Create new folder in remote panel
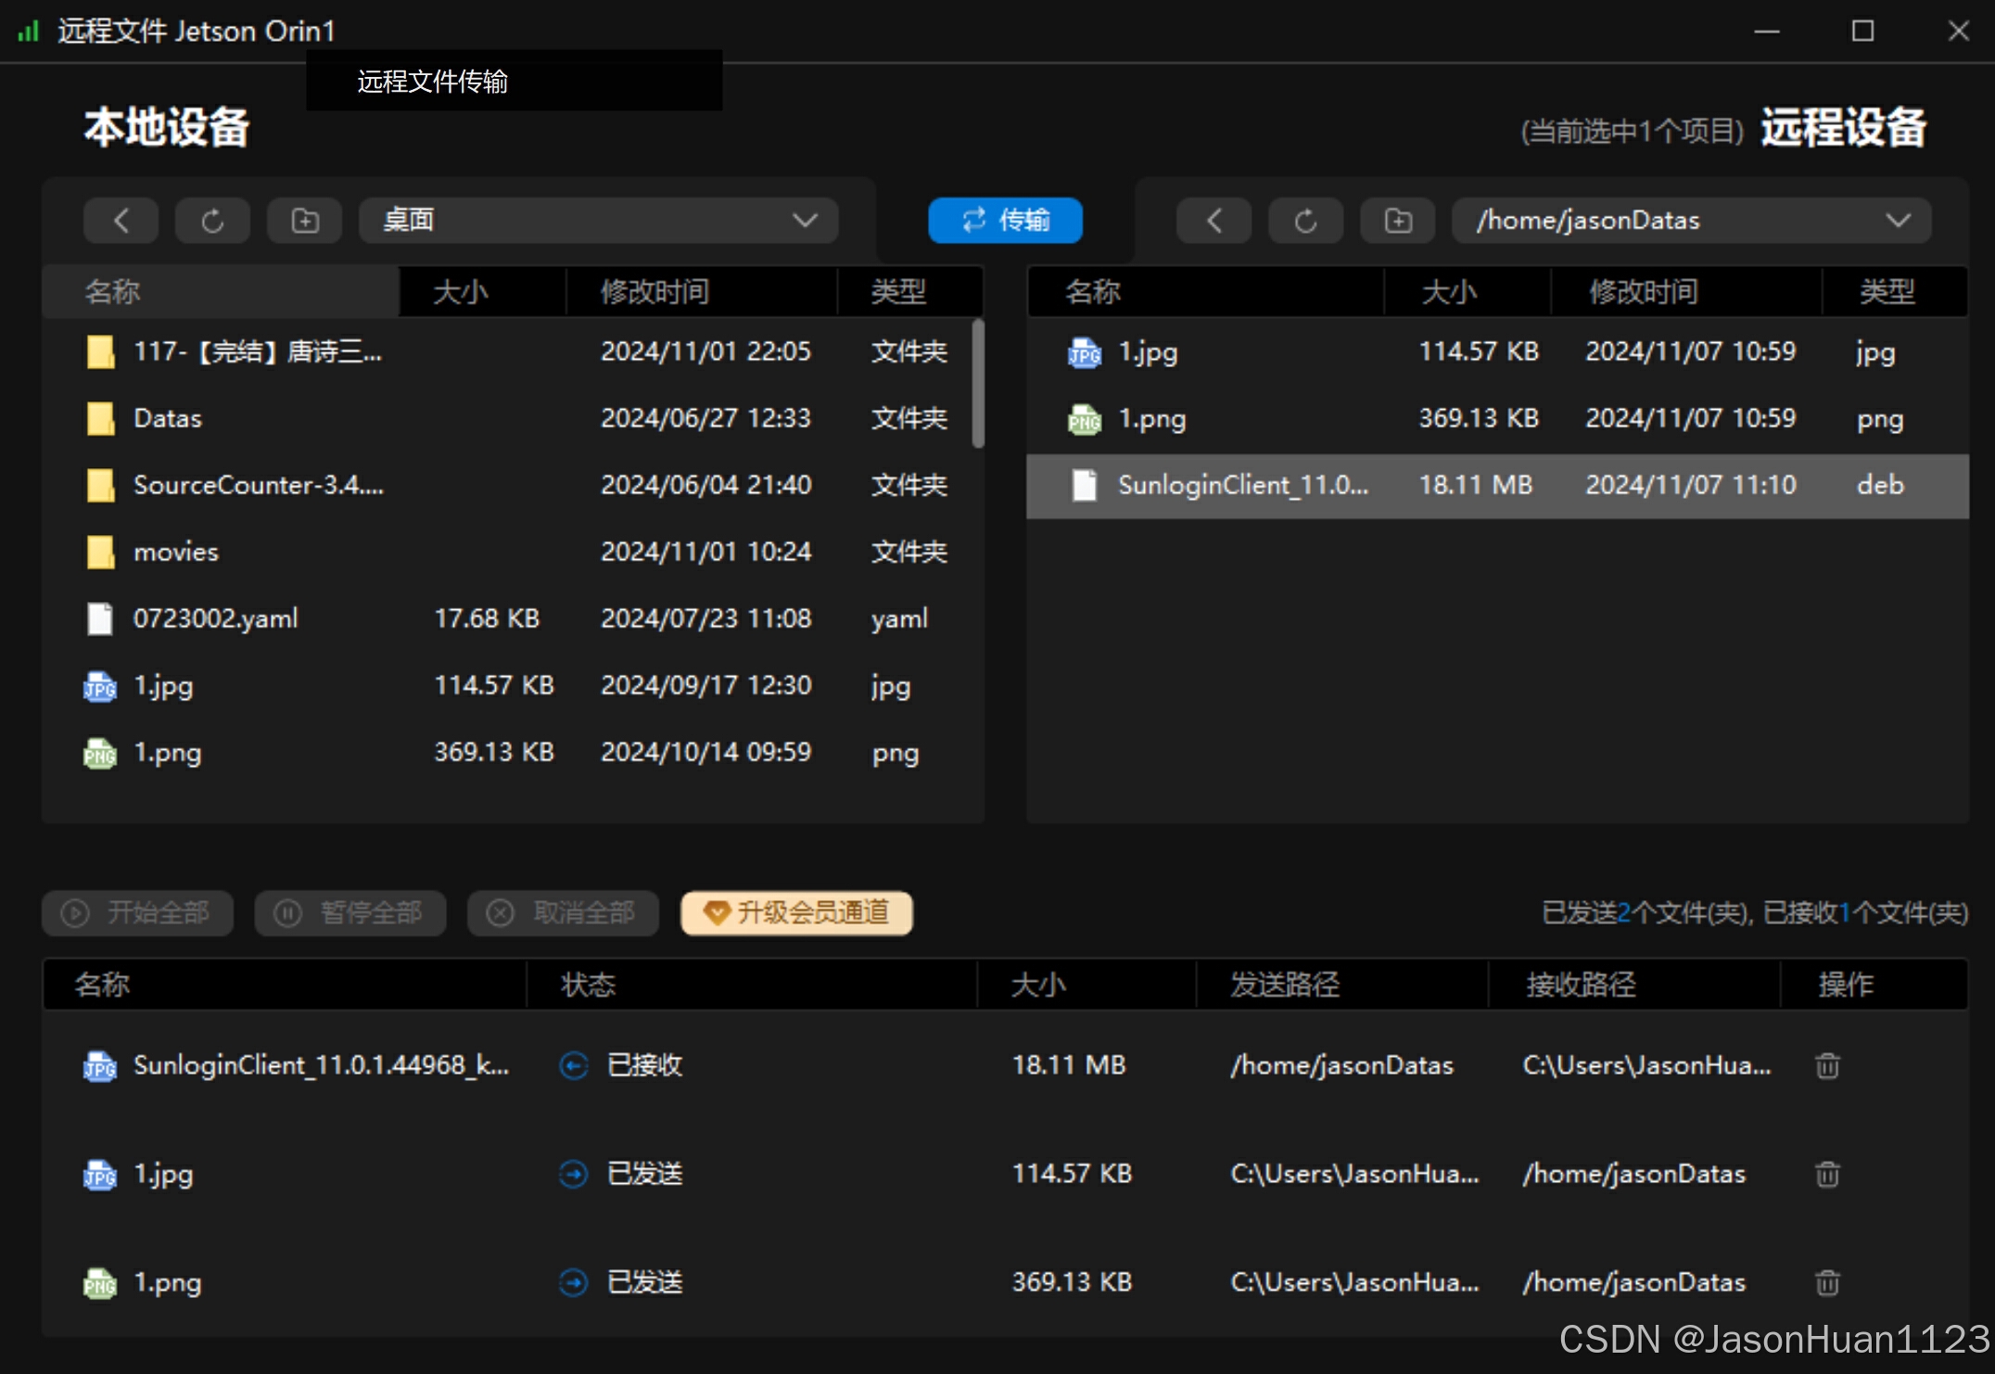The height and width of the screenshot is (1374, 1995). click(1397, 221)
